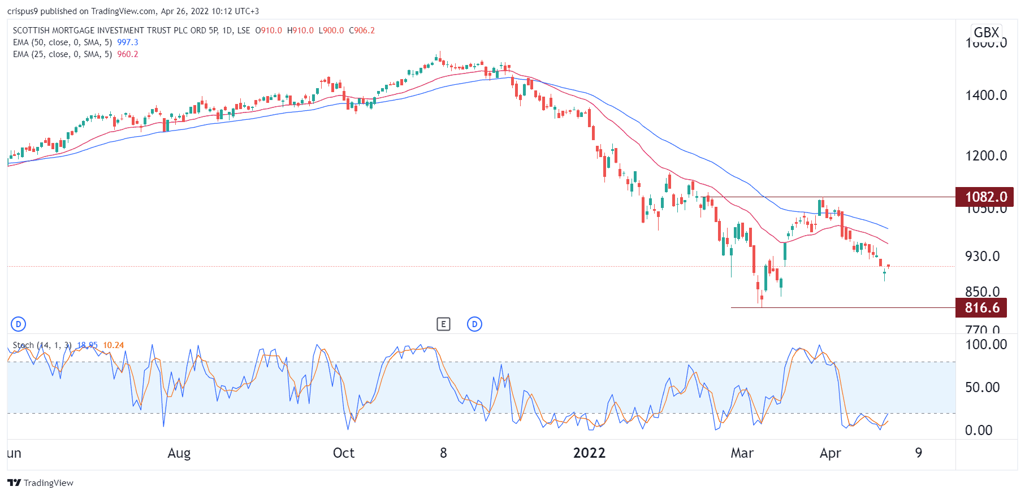Click the 850.0 price axis label

pyautogui.click(x=983, y=292)
